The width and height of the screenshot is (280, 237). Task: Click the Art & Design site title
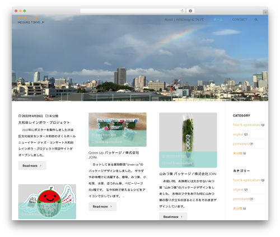click(x=29, y=18)
